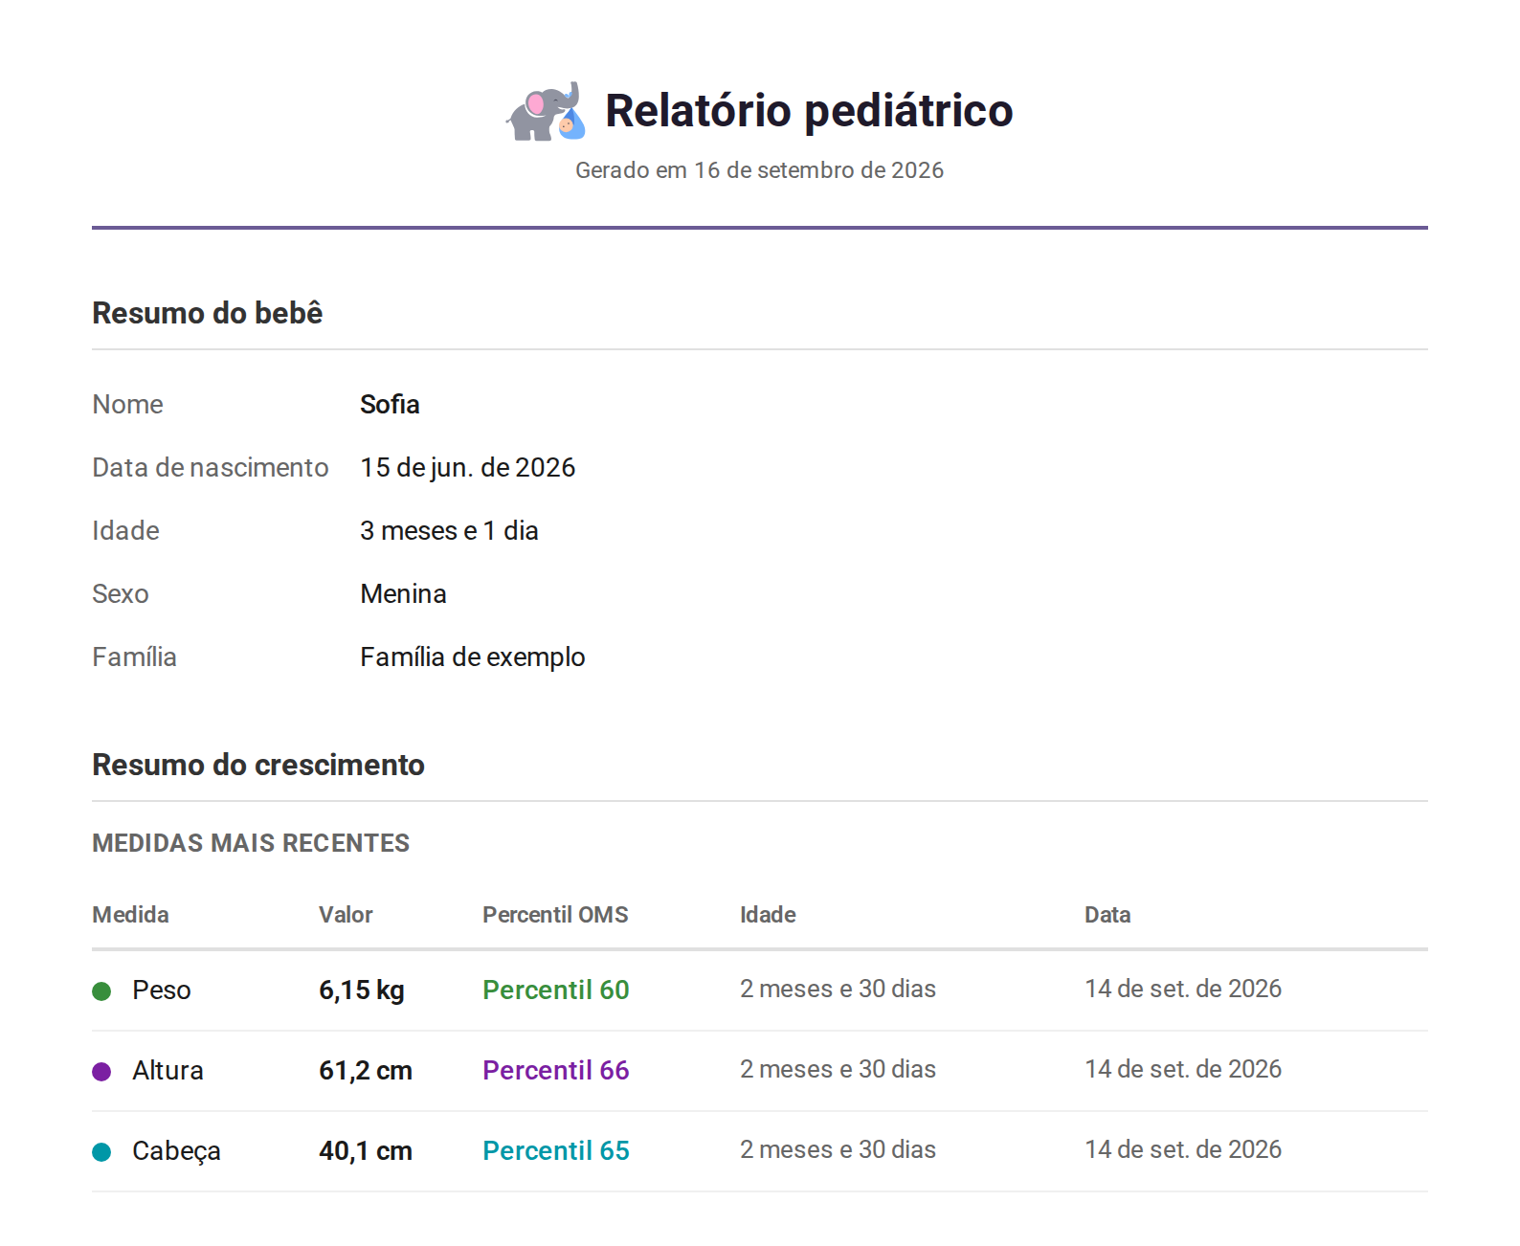This screenshot has height=1246, width=1520.
Task: Click 'Percentil 66' in purple
Action: (556, 1071)
